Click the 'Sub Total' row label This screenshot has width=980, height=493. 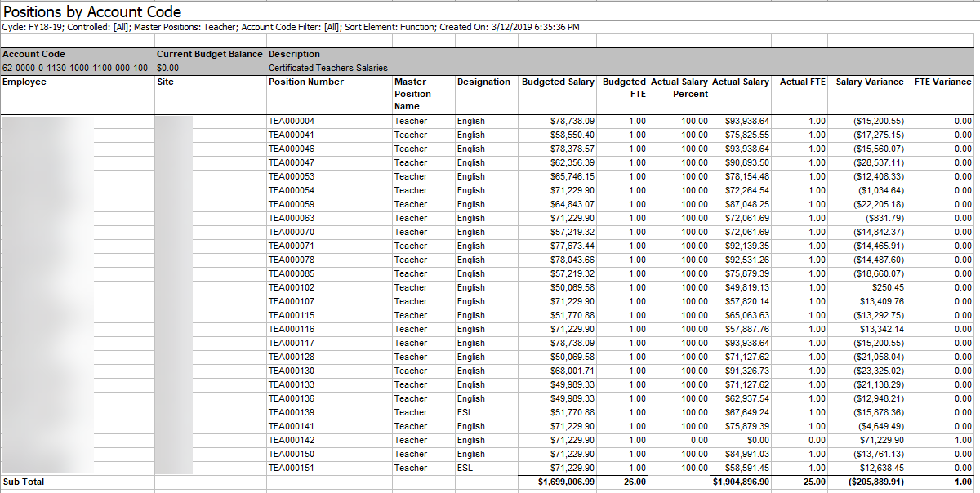(24, 482)
